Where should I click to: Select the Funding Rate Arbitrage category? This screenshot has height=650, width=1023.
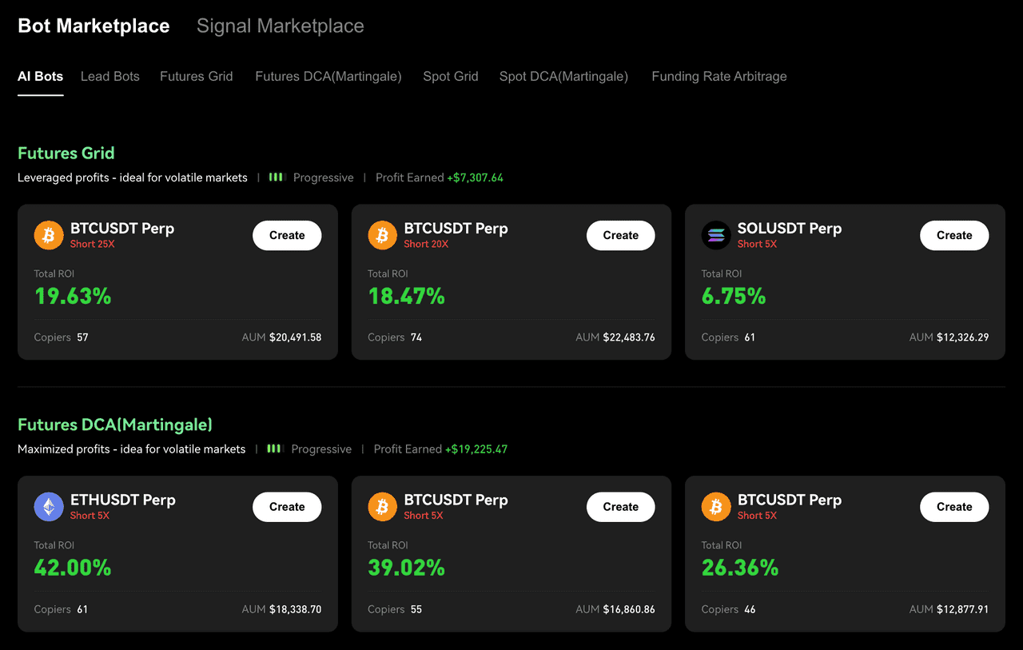[x=718, y=76]
